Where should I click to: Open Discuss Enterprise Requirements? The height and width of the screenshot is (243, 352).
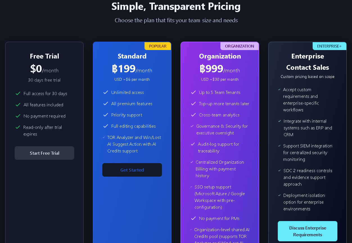point(307,231)
